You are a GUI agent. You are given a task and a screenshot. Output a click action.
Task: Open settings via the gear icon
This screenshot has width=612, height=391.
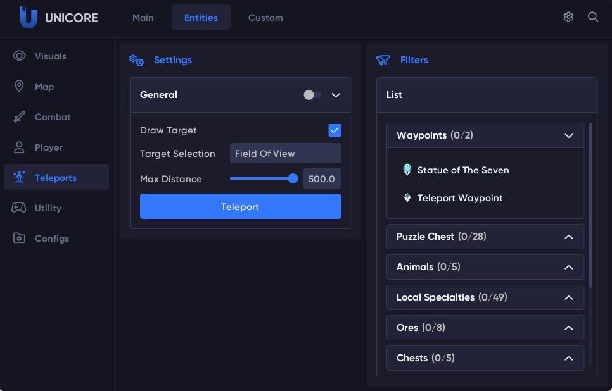pos(568,17)
